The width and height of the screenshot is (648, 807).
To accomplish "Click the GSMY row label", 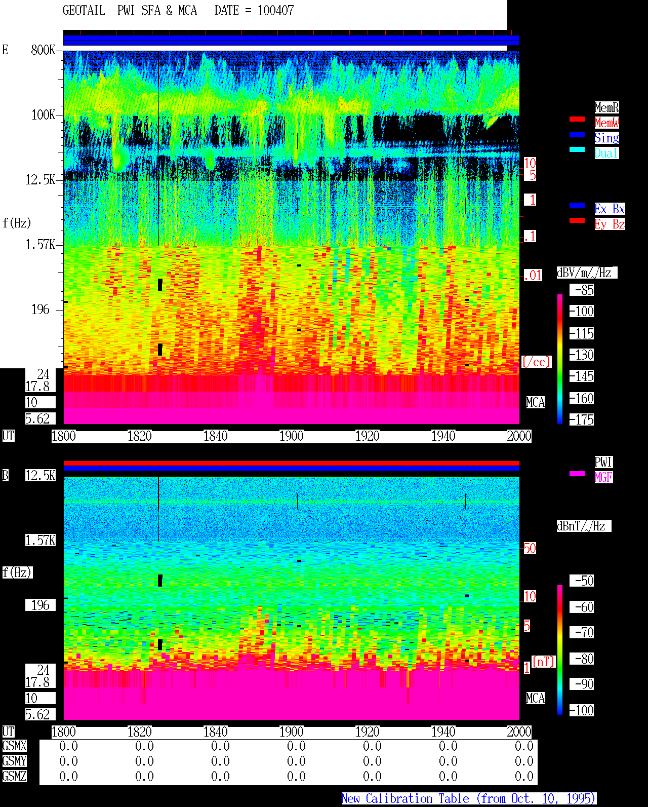I will (x=14, y=761).
